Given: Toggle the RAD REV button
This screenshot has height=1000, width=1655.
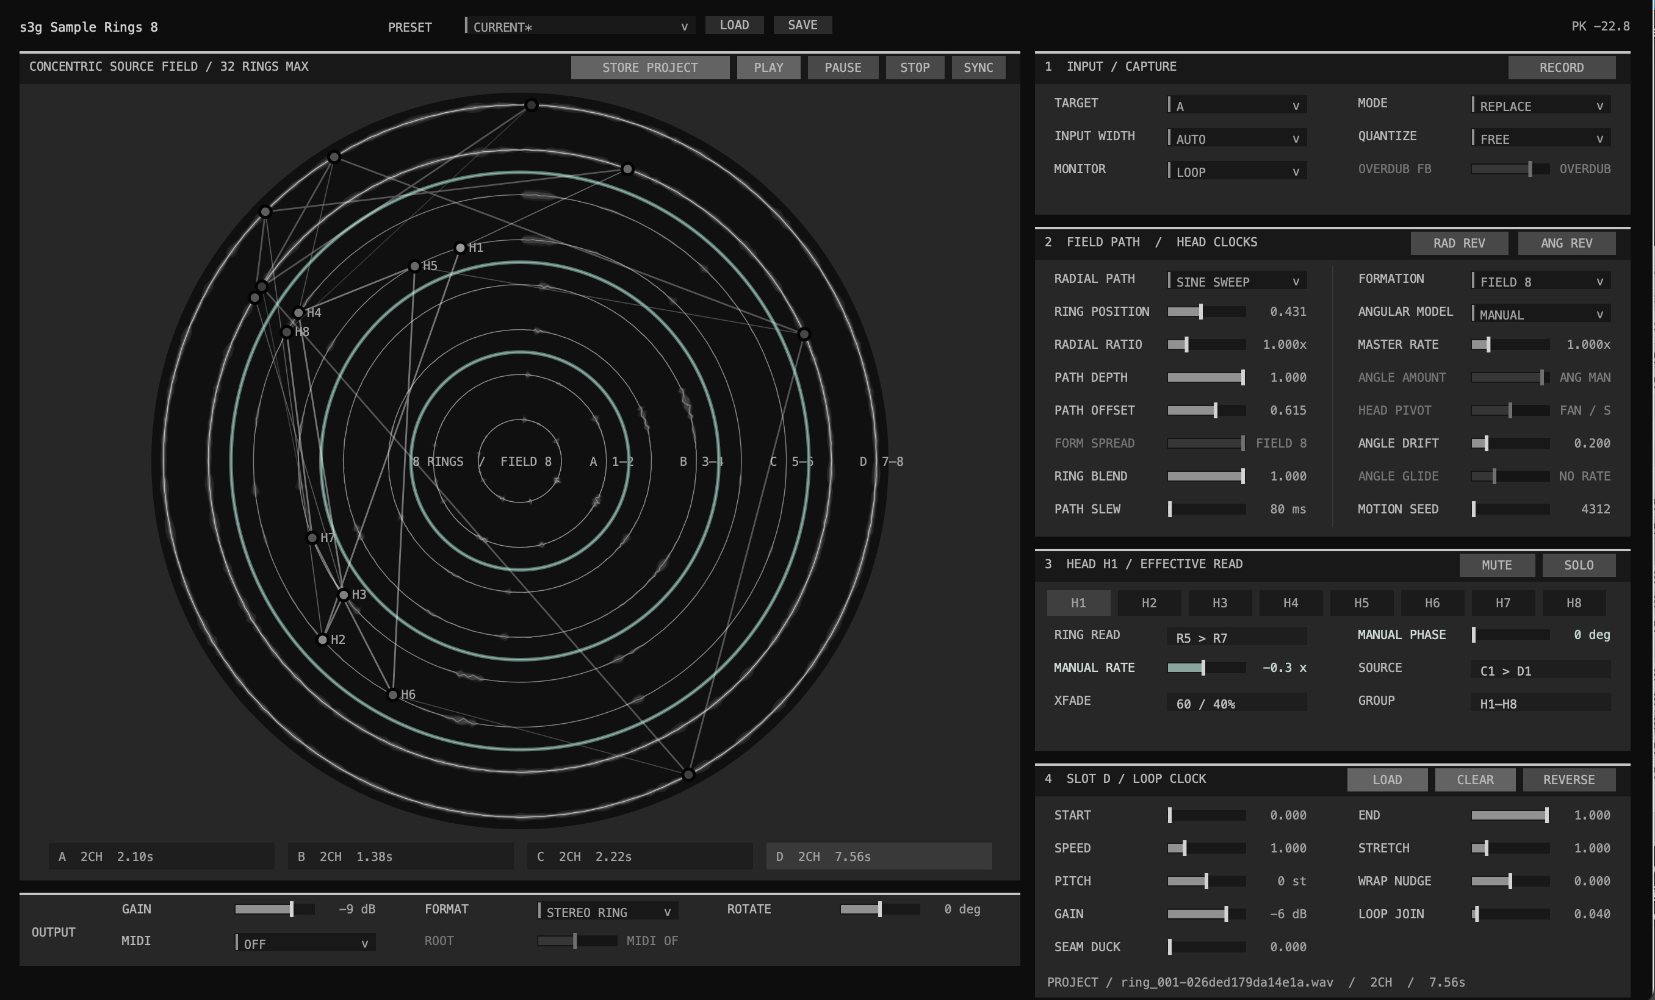Looking at the screenshot, I should click(x=1459, y=243).
